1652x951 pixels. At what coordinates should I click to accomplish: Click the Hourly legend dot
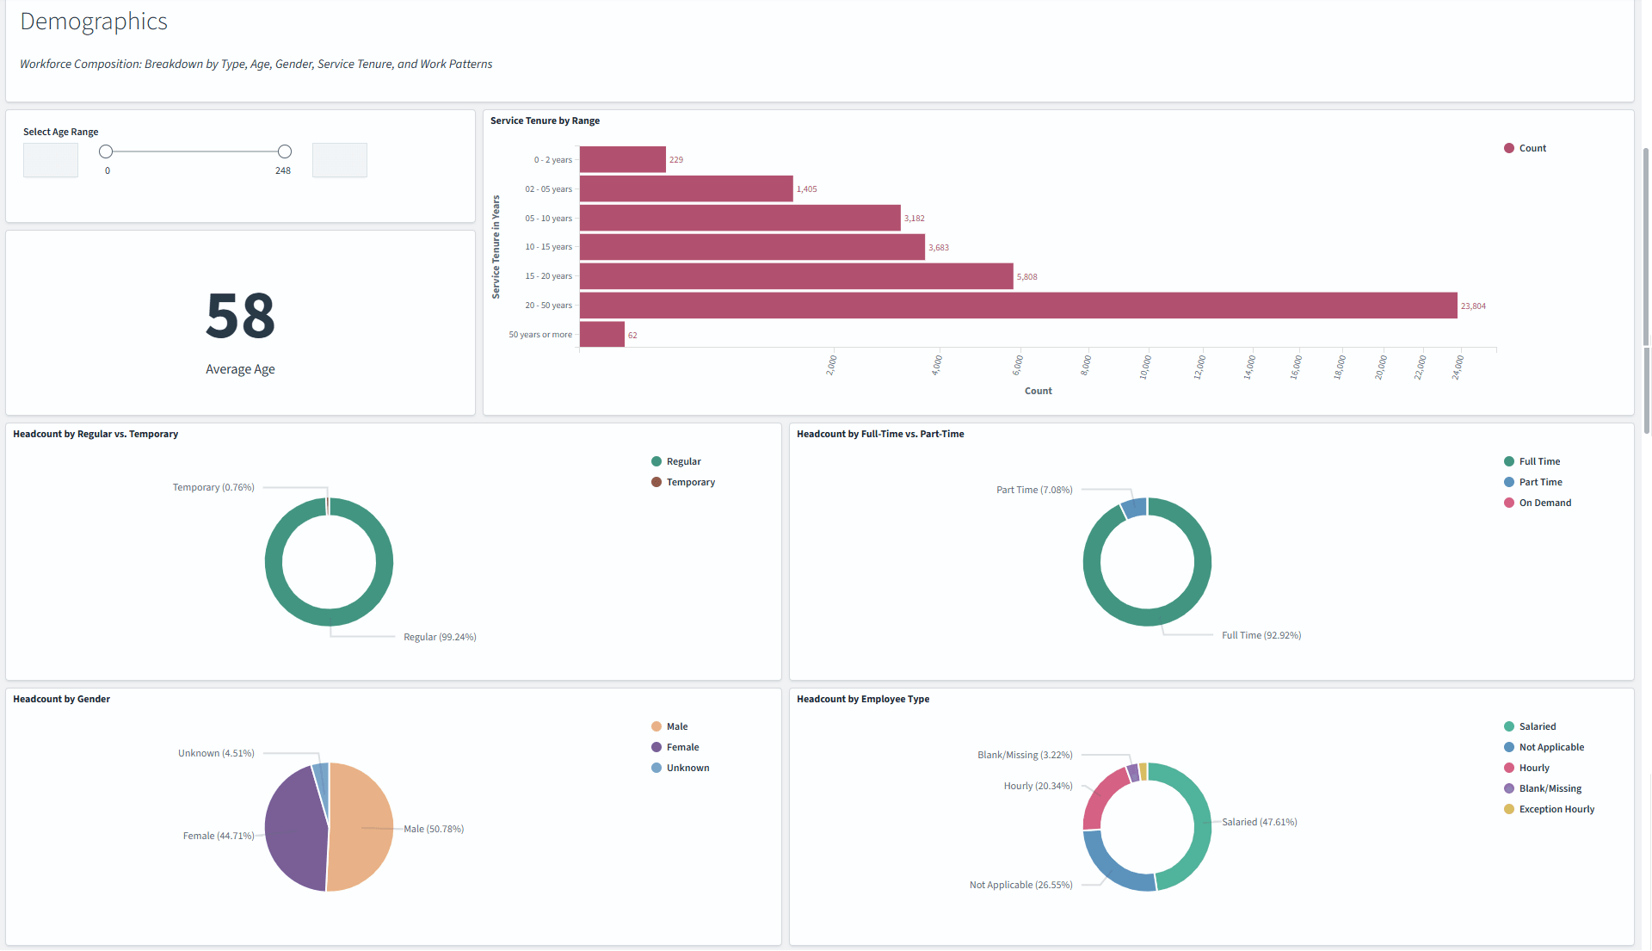1508,768
